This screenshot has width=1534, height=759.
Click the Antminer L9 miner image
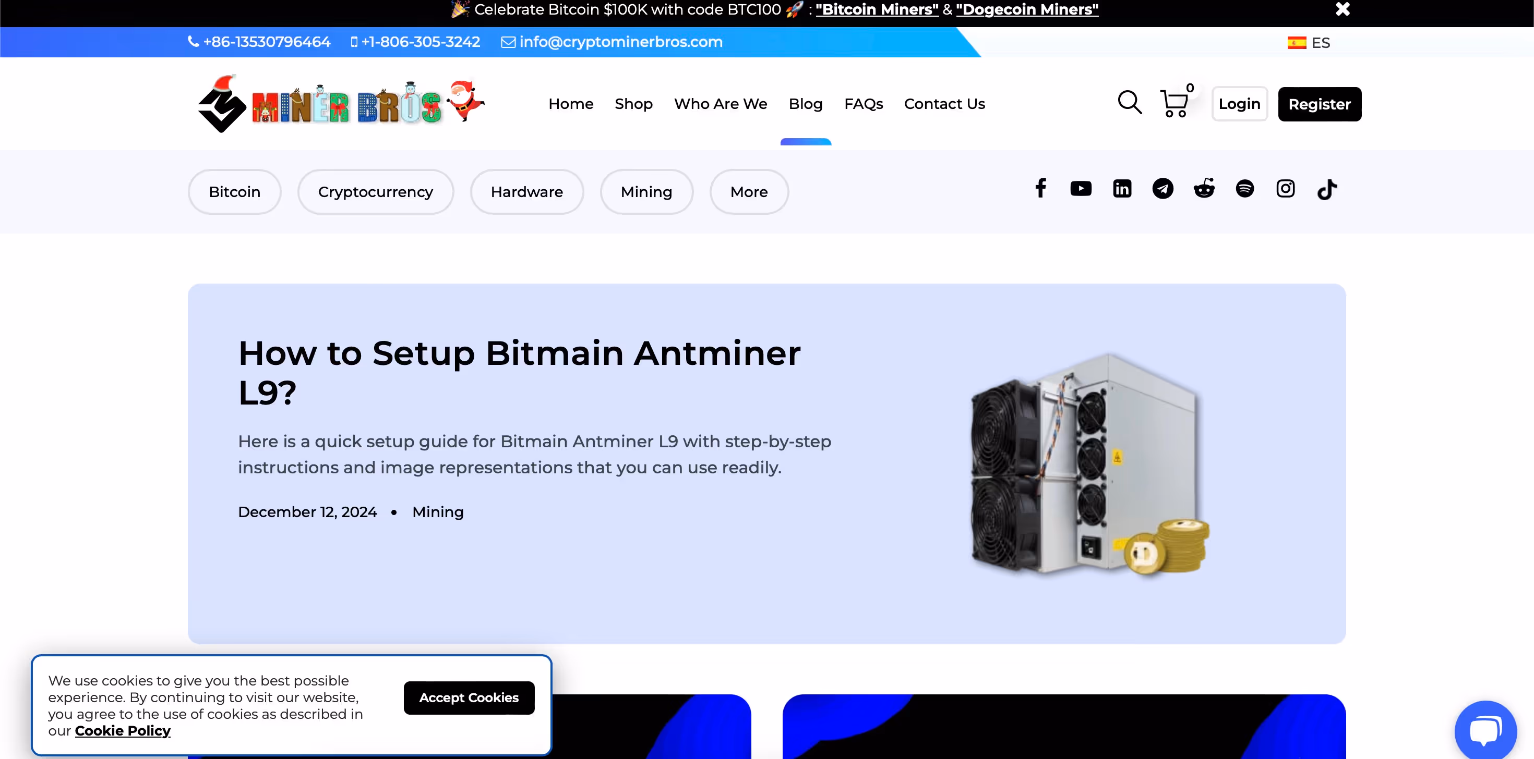1089,465
